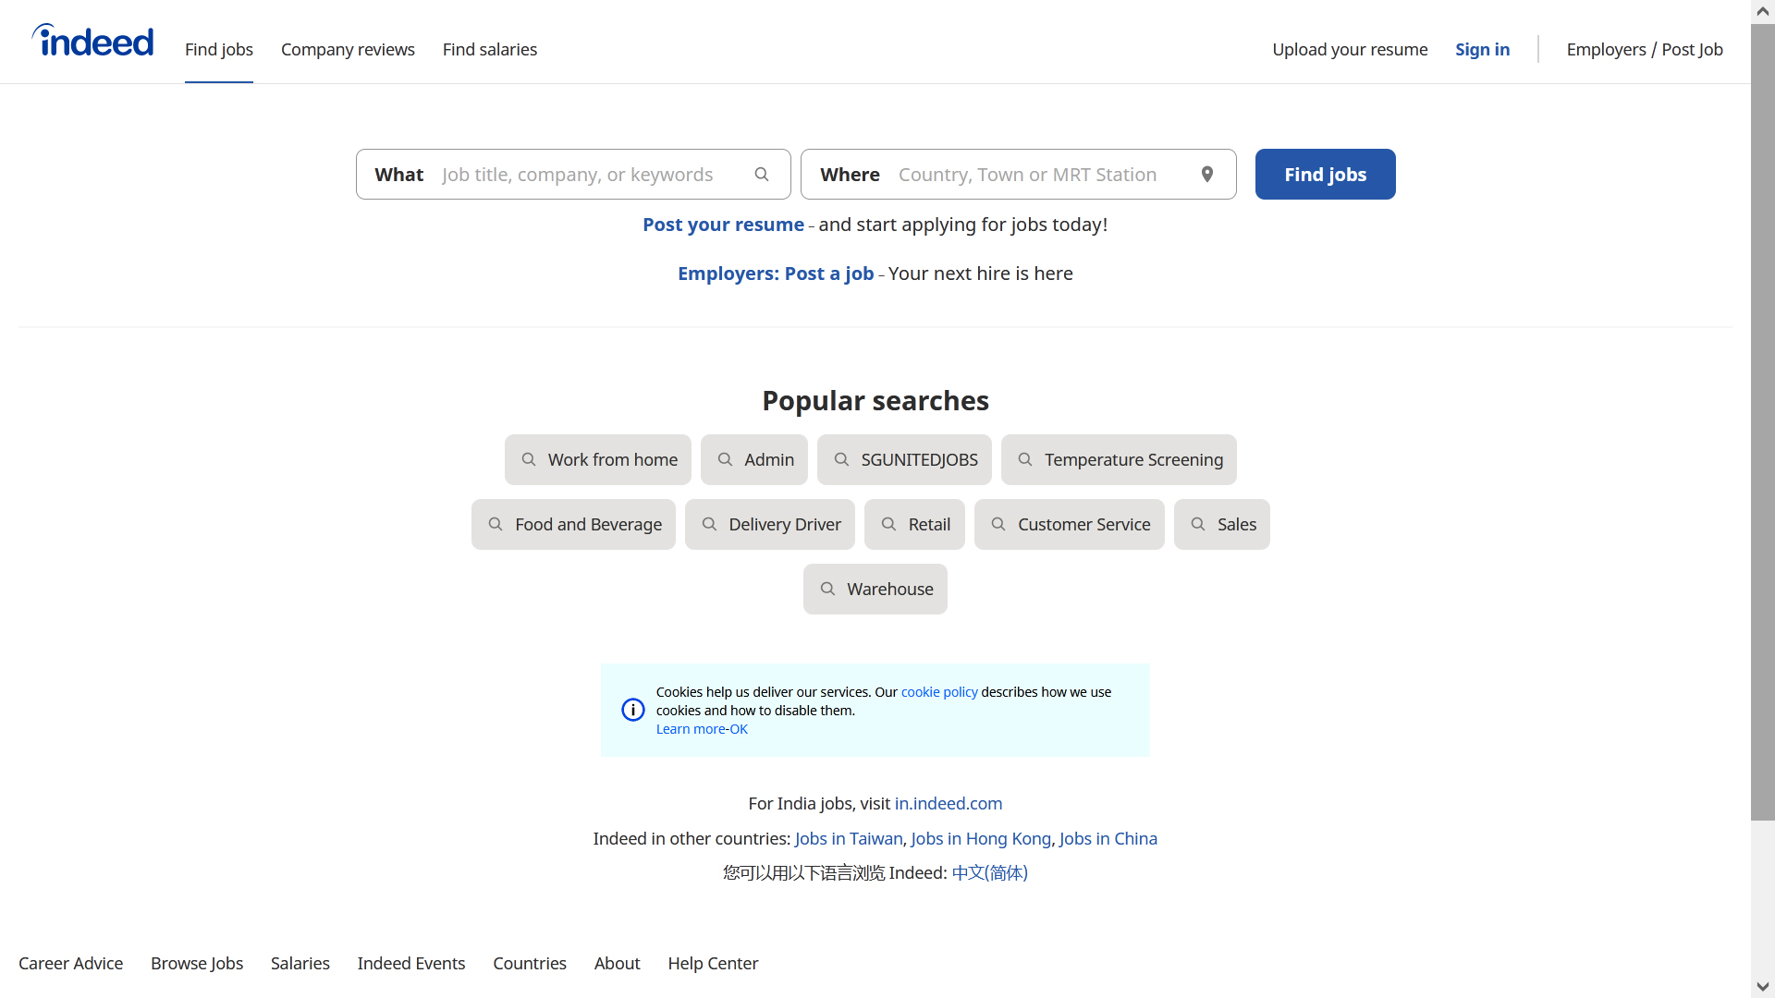Open the Find jobs tab
Image resolution: width=1775 pixels, height=998 pixels.
point(219,50)
